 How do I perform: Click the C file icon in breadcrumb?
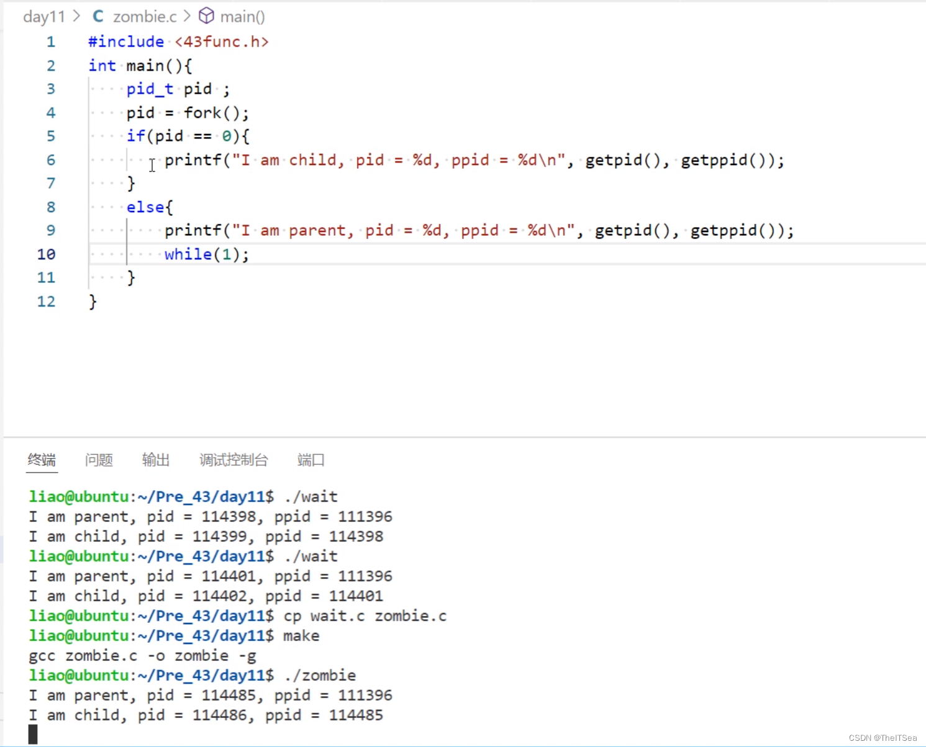[98, 17]
